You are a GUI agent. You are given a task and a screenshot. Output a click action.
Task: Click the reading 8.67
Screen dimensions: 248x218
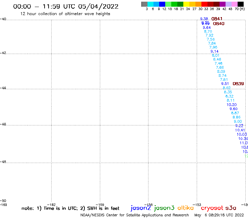tap(235, 113)
